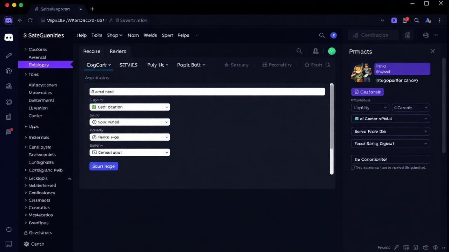Open the 'Shop' menu in the top bar

coord(112,35)
